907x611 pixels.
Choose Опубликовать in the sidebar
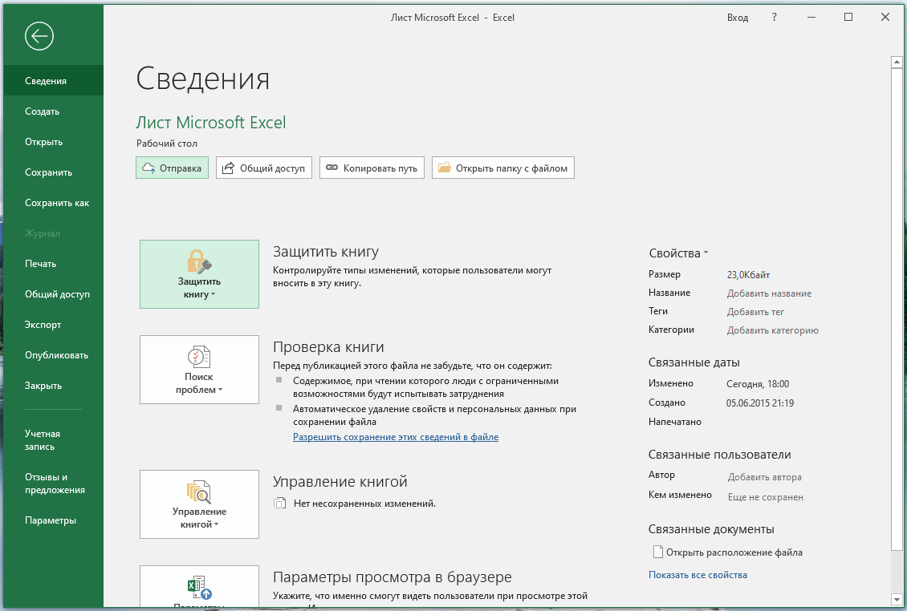[53, 355]
